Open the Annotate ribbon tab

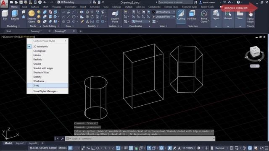[x=95, y=7]
